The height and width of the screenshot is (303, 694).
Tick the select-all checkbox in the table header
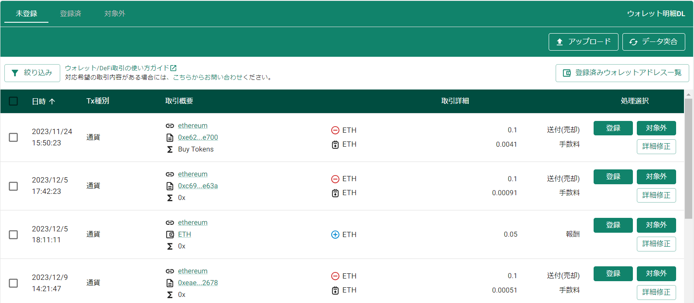pyautogui.click(x=14, y=101)
